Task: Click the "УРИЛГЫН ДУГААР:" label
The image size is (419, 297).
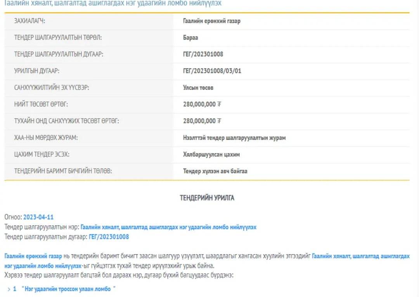Action: click(x=36, y=71)
